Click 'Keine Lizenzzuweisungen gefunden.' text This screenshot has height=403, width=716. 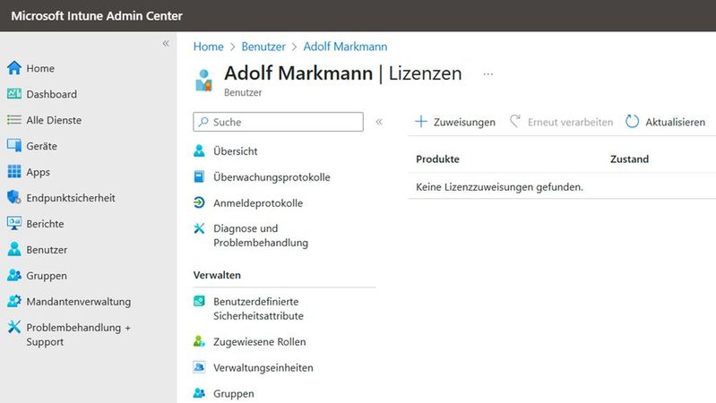[x=499, y=186]
